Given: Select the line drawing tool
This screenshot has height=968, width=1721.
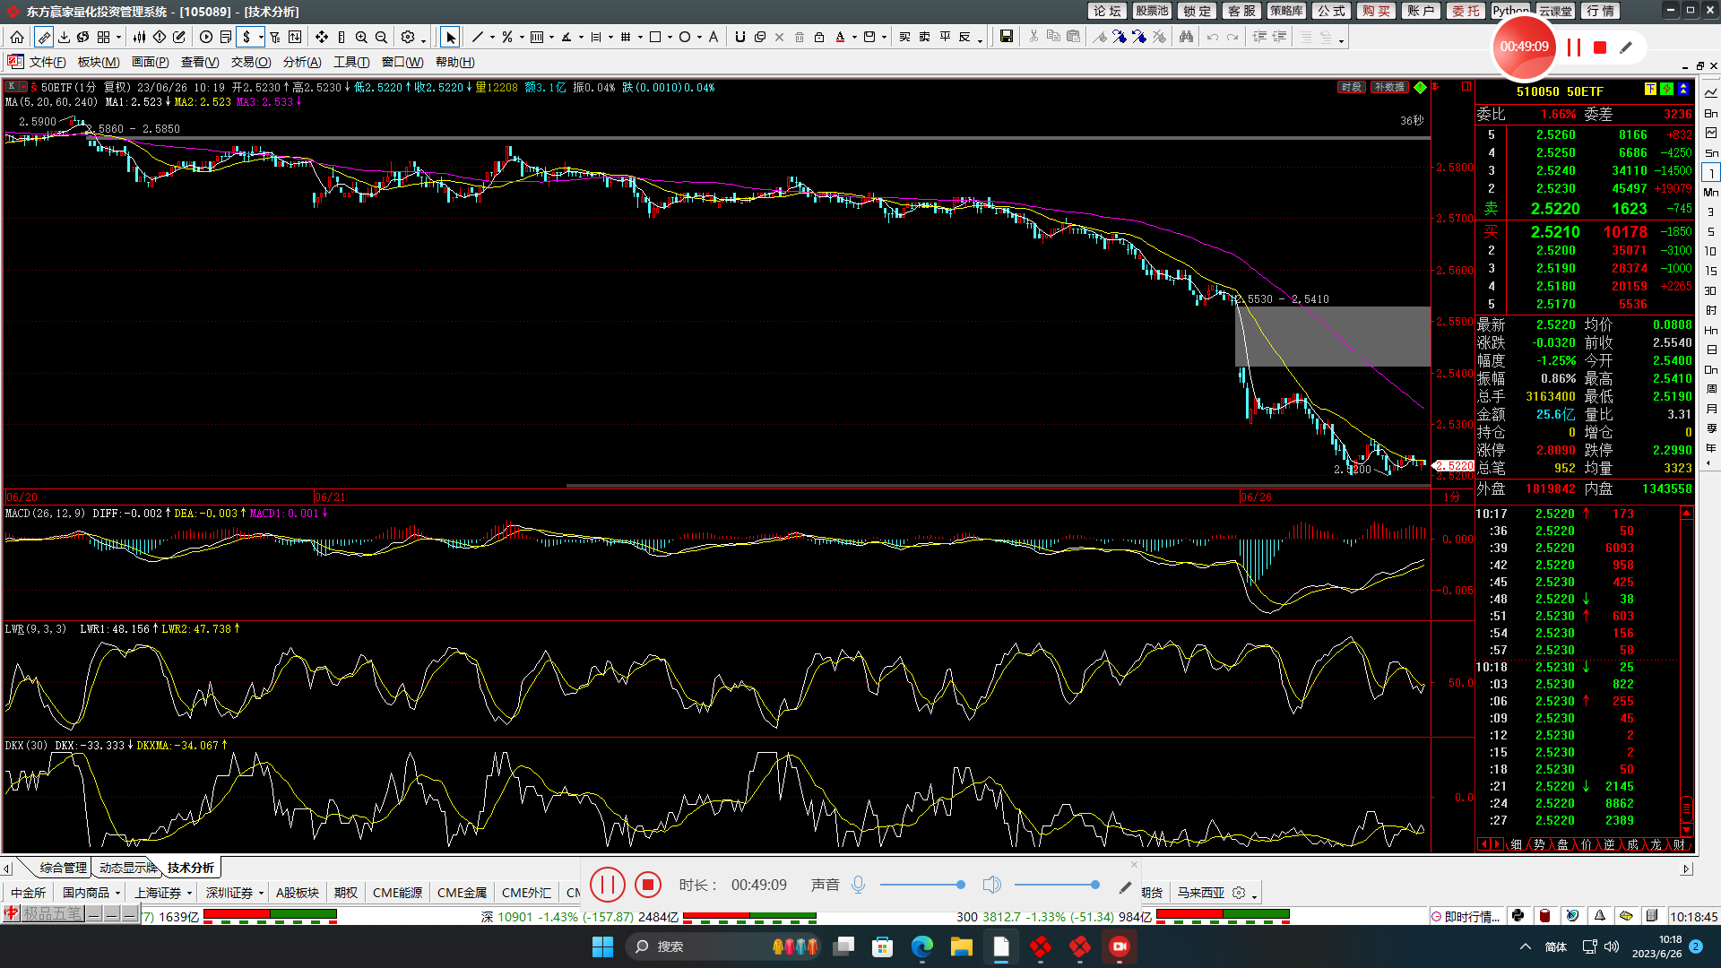Looking at the screenshot, I should tap(478, 37).
